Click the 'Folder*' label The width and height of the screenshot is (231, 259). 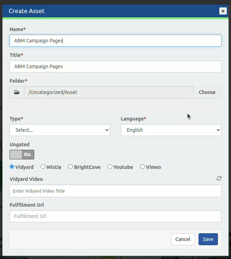[18, 81]
